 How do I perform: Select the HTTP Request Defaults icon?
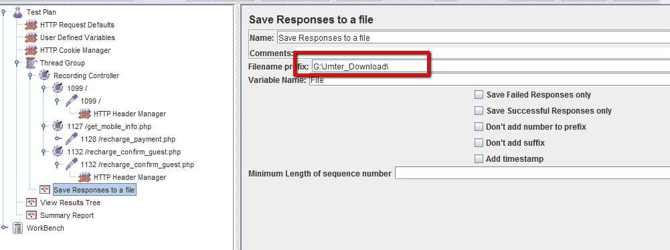click(x=31, y=25)
